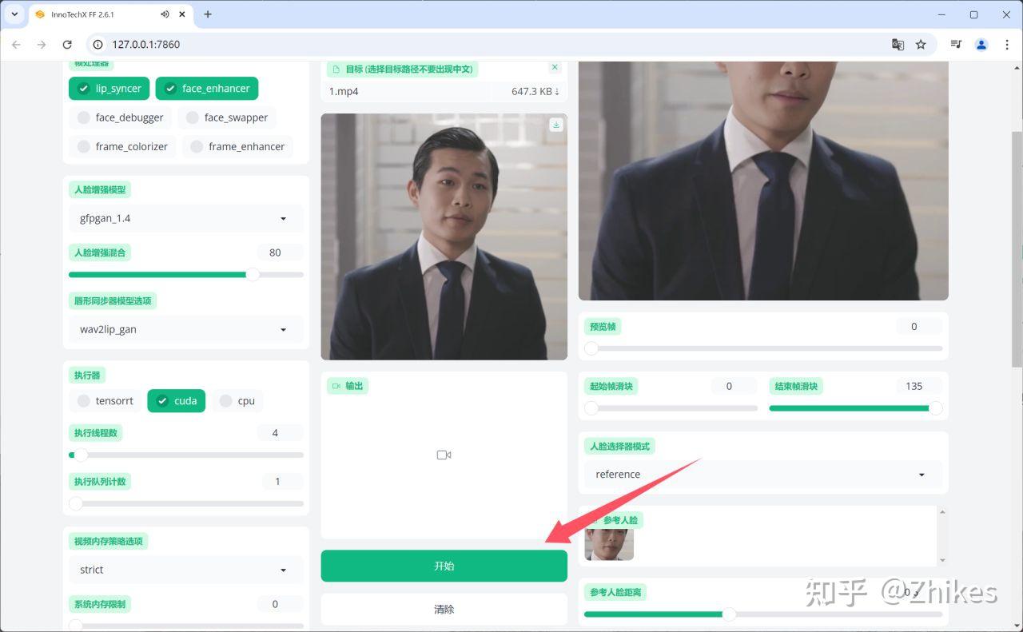Open a new browser tab
The width and height of the screenshot is (1023, 632).
tap(208, 14)
